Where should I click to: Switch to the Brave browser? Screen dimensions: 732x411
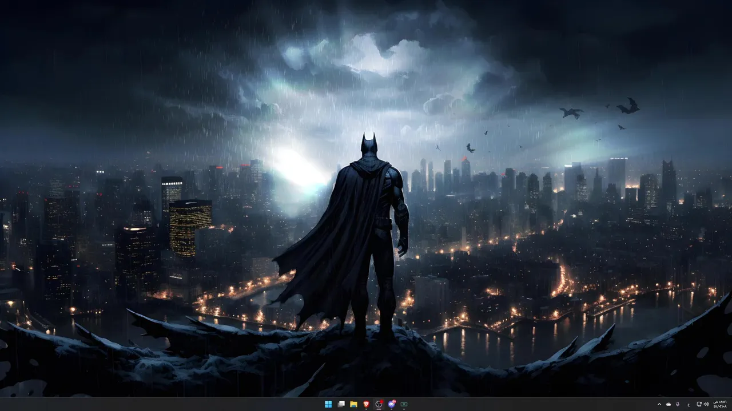pos(366,404)
